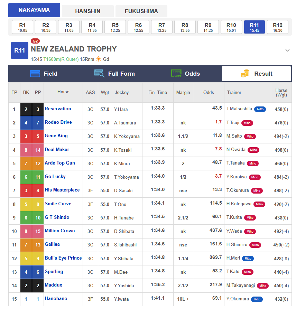This screenshot has height=309, width=296.
Task: Open horse Million Crown's profile link
Action: [x=60, y=231]
